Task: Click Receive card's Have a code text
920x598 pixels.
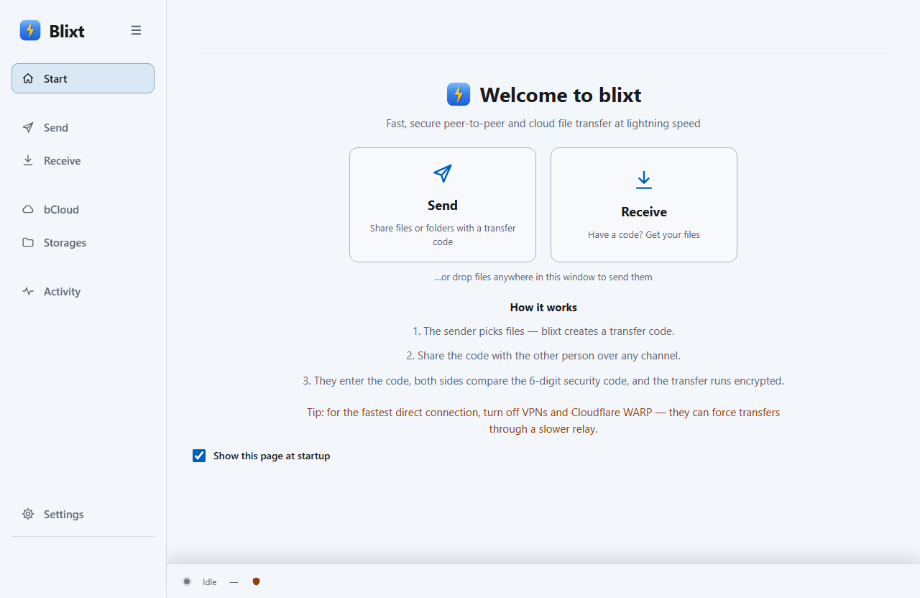Action: 644,234
